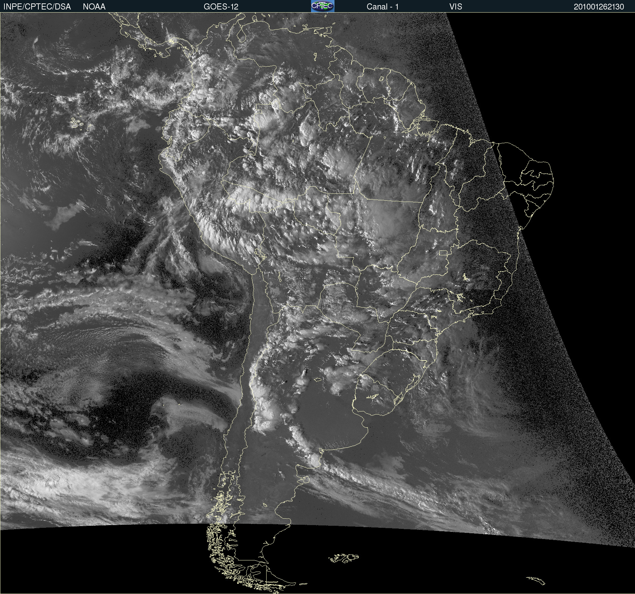Click the NOAA label in header
635x594 pixels.
(94, 7)
